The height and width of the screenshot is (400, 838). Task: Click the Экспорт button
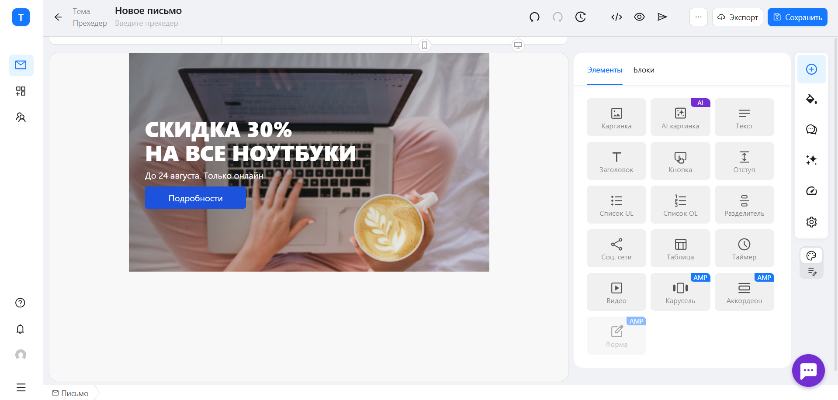(738, 17)
